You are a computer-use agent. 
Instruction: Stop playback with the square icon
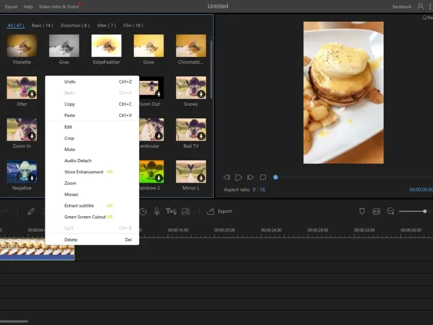[x=263, y=177]
